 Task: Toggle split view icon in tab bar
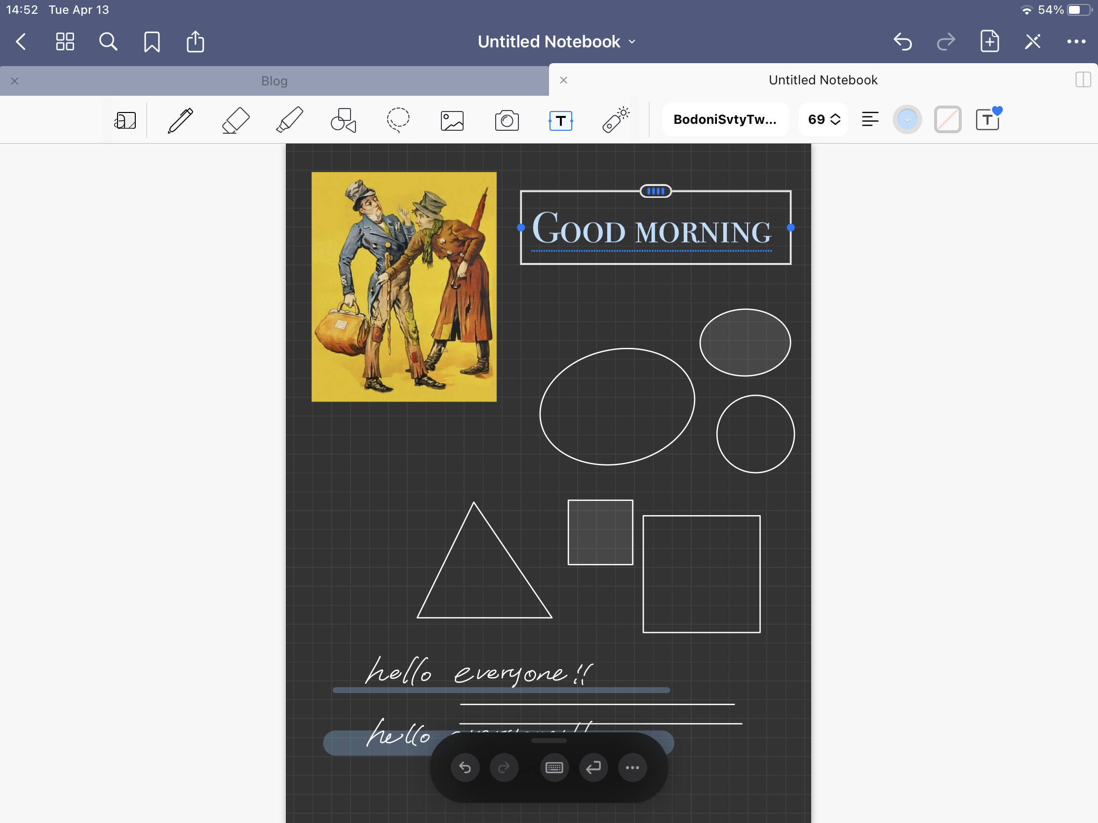[1083, 79]
